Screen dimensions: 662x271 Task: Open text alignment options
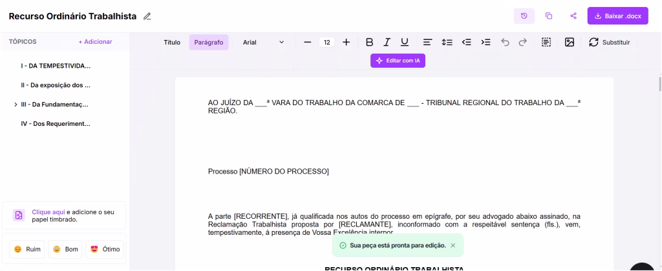pyautogui.click(x=428, y=42)
